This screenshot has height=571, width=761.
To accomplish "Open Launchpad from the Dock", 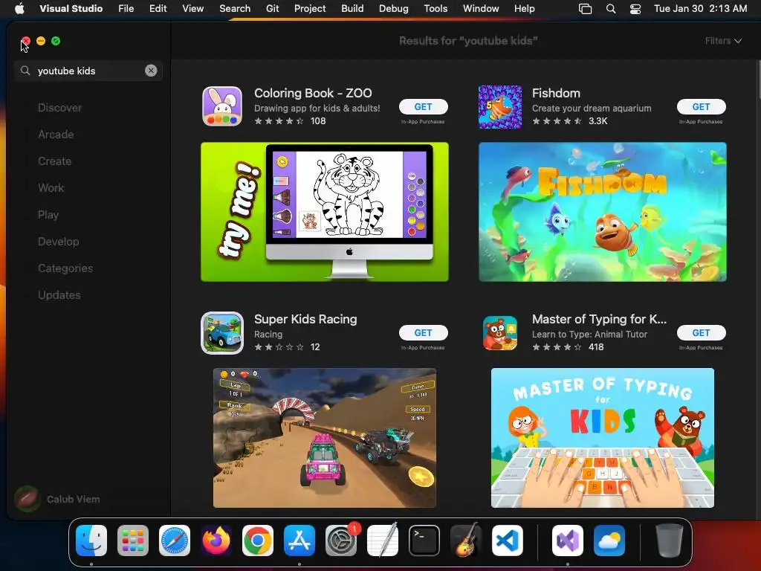I will pos(133,541).
